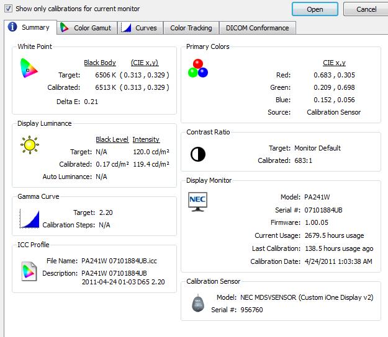The width and height of the screenshot is (388, 337).
Task: Click the Gamma target value 2.20
Action: pyautogui.click(x=106, y=212)
